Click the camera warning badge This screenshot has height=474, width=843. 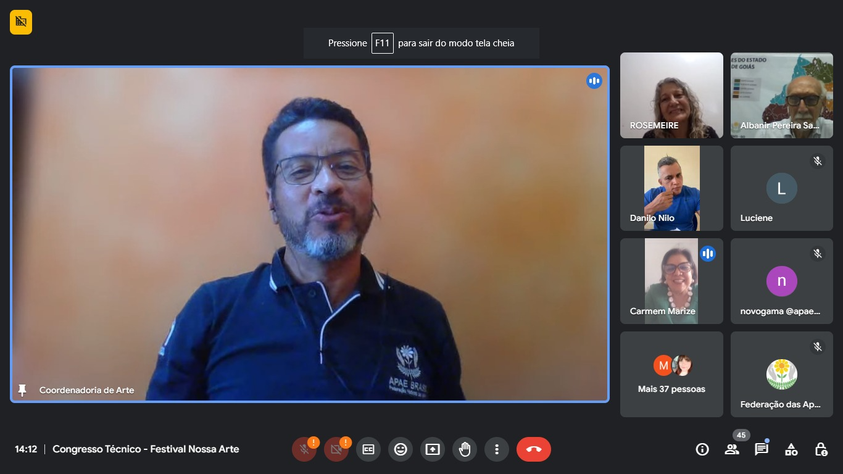point(346,442)
